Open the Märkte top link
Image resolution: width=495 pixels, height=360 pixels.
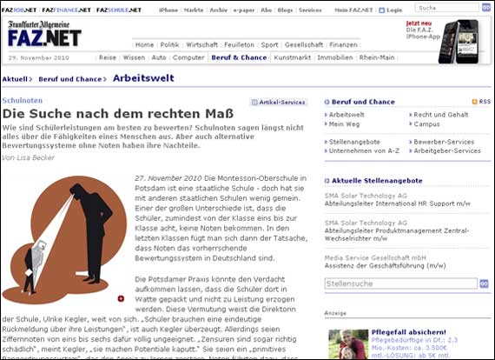coord(194,10)
